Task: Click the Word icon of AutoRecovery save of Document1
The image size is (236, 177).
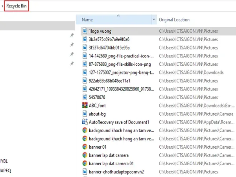Action: point(85,122)
